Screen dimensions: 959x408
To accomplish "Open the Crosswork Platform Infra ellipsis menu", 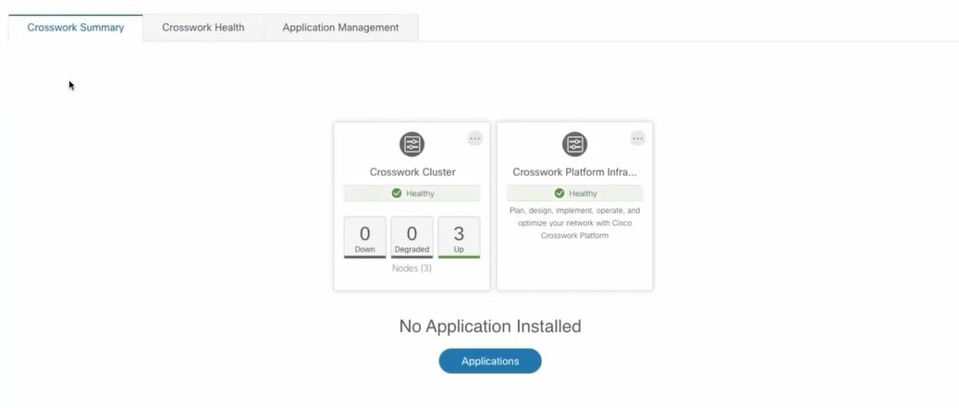I will pos(637,138).
